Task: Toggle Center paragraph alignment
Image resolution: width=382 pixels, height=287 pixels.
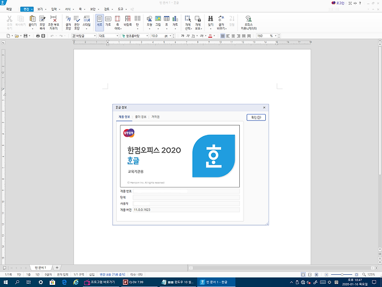Action: 233,36
